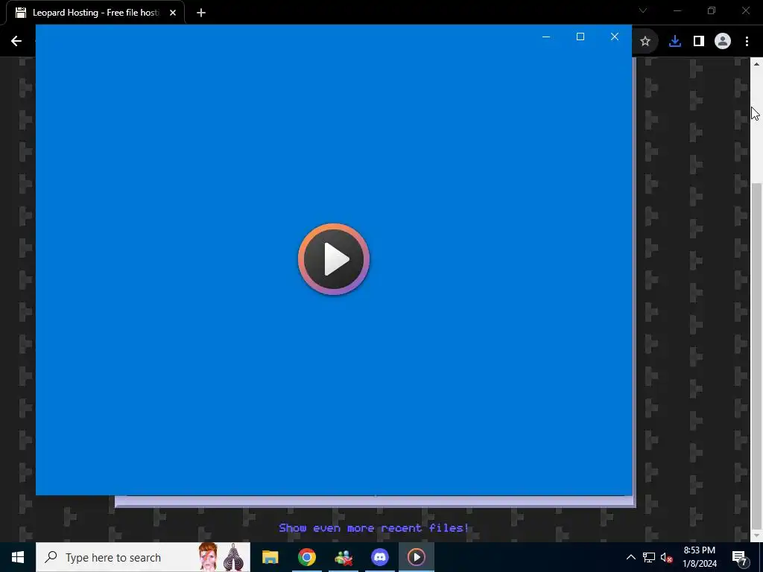Click the vertical scrollbar thumb in Chrome
763x572 pixels.
point(757,355)
